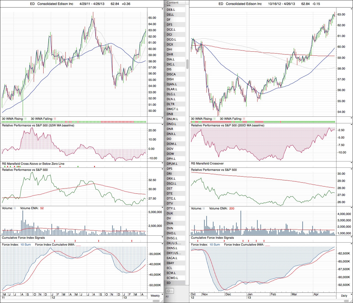353x303 pixels.
Task: Open the weekly price pane options arrow
Action: pos(162,9)
